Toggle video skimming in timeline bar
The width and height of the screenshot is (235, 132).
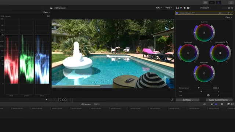[x=204, y=104]
